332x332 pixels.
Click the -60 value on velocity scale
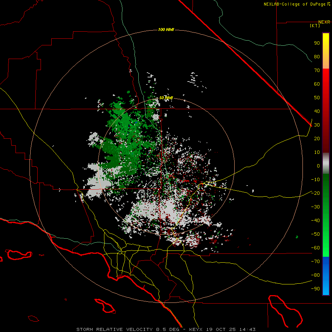click(315, 248)
